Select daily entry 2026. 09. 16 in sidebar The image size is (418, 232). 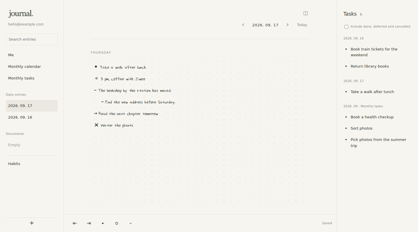click(x=32, y=117)
